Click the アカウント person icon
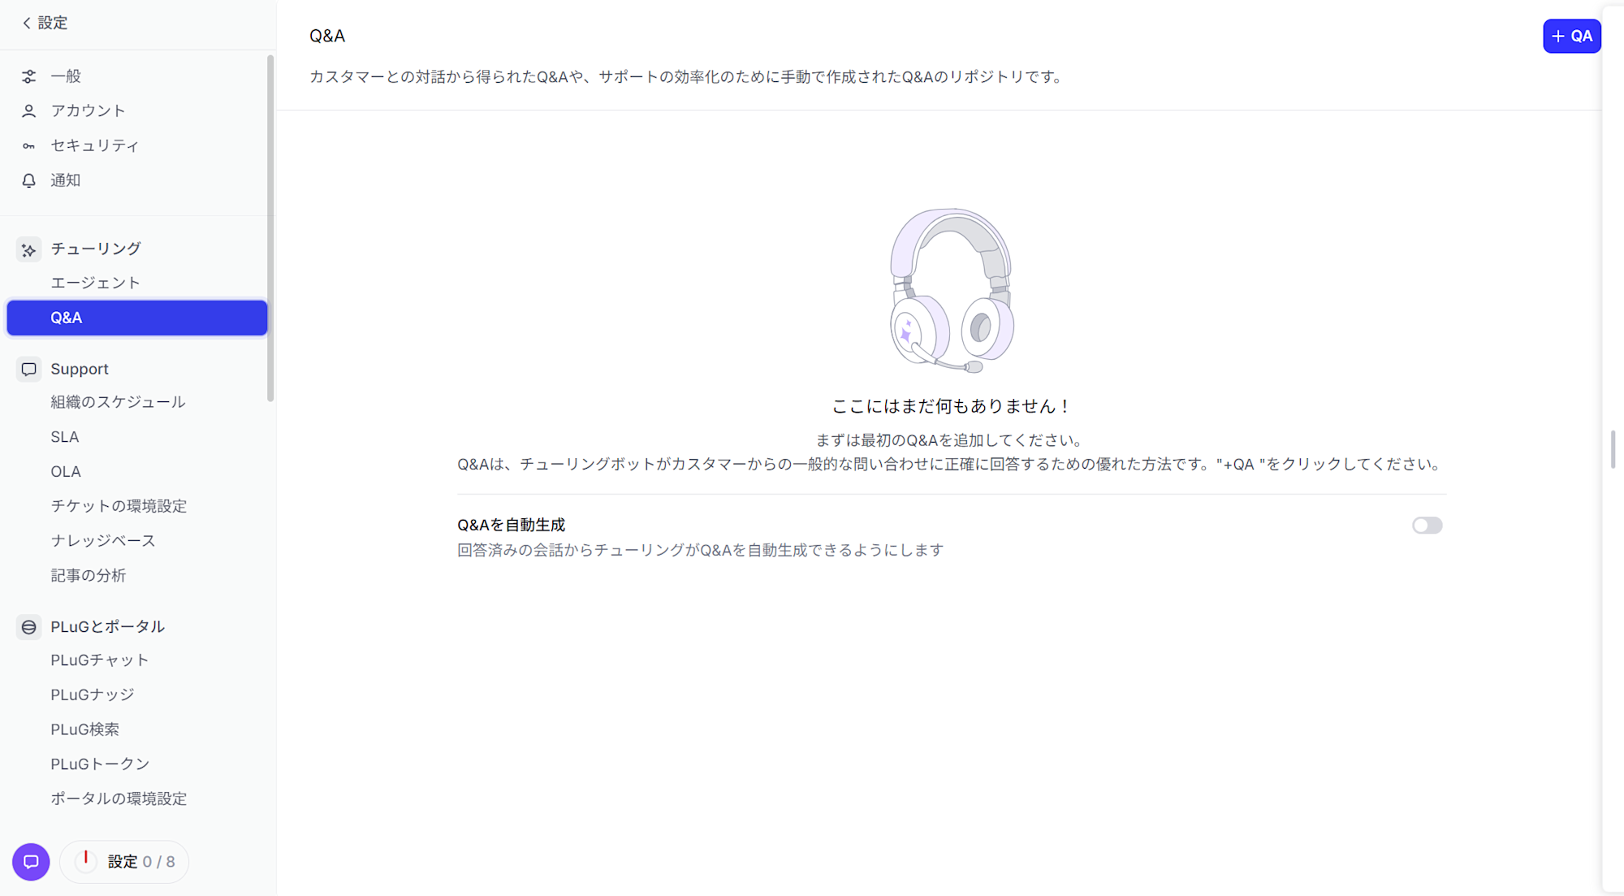Viewport: 1624px width, 896px height. coord(29,110)
